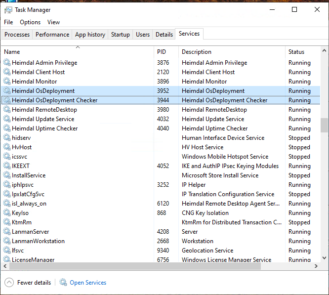
Task: Click the gear icon beside KtmRm
Action: pos(7,222)
